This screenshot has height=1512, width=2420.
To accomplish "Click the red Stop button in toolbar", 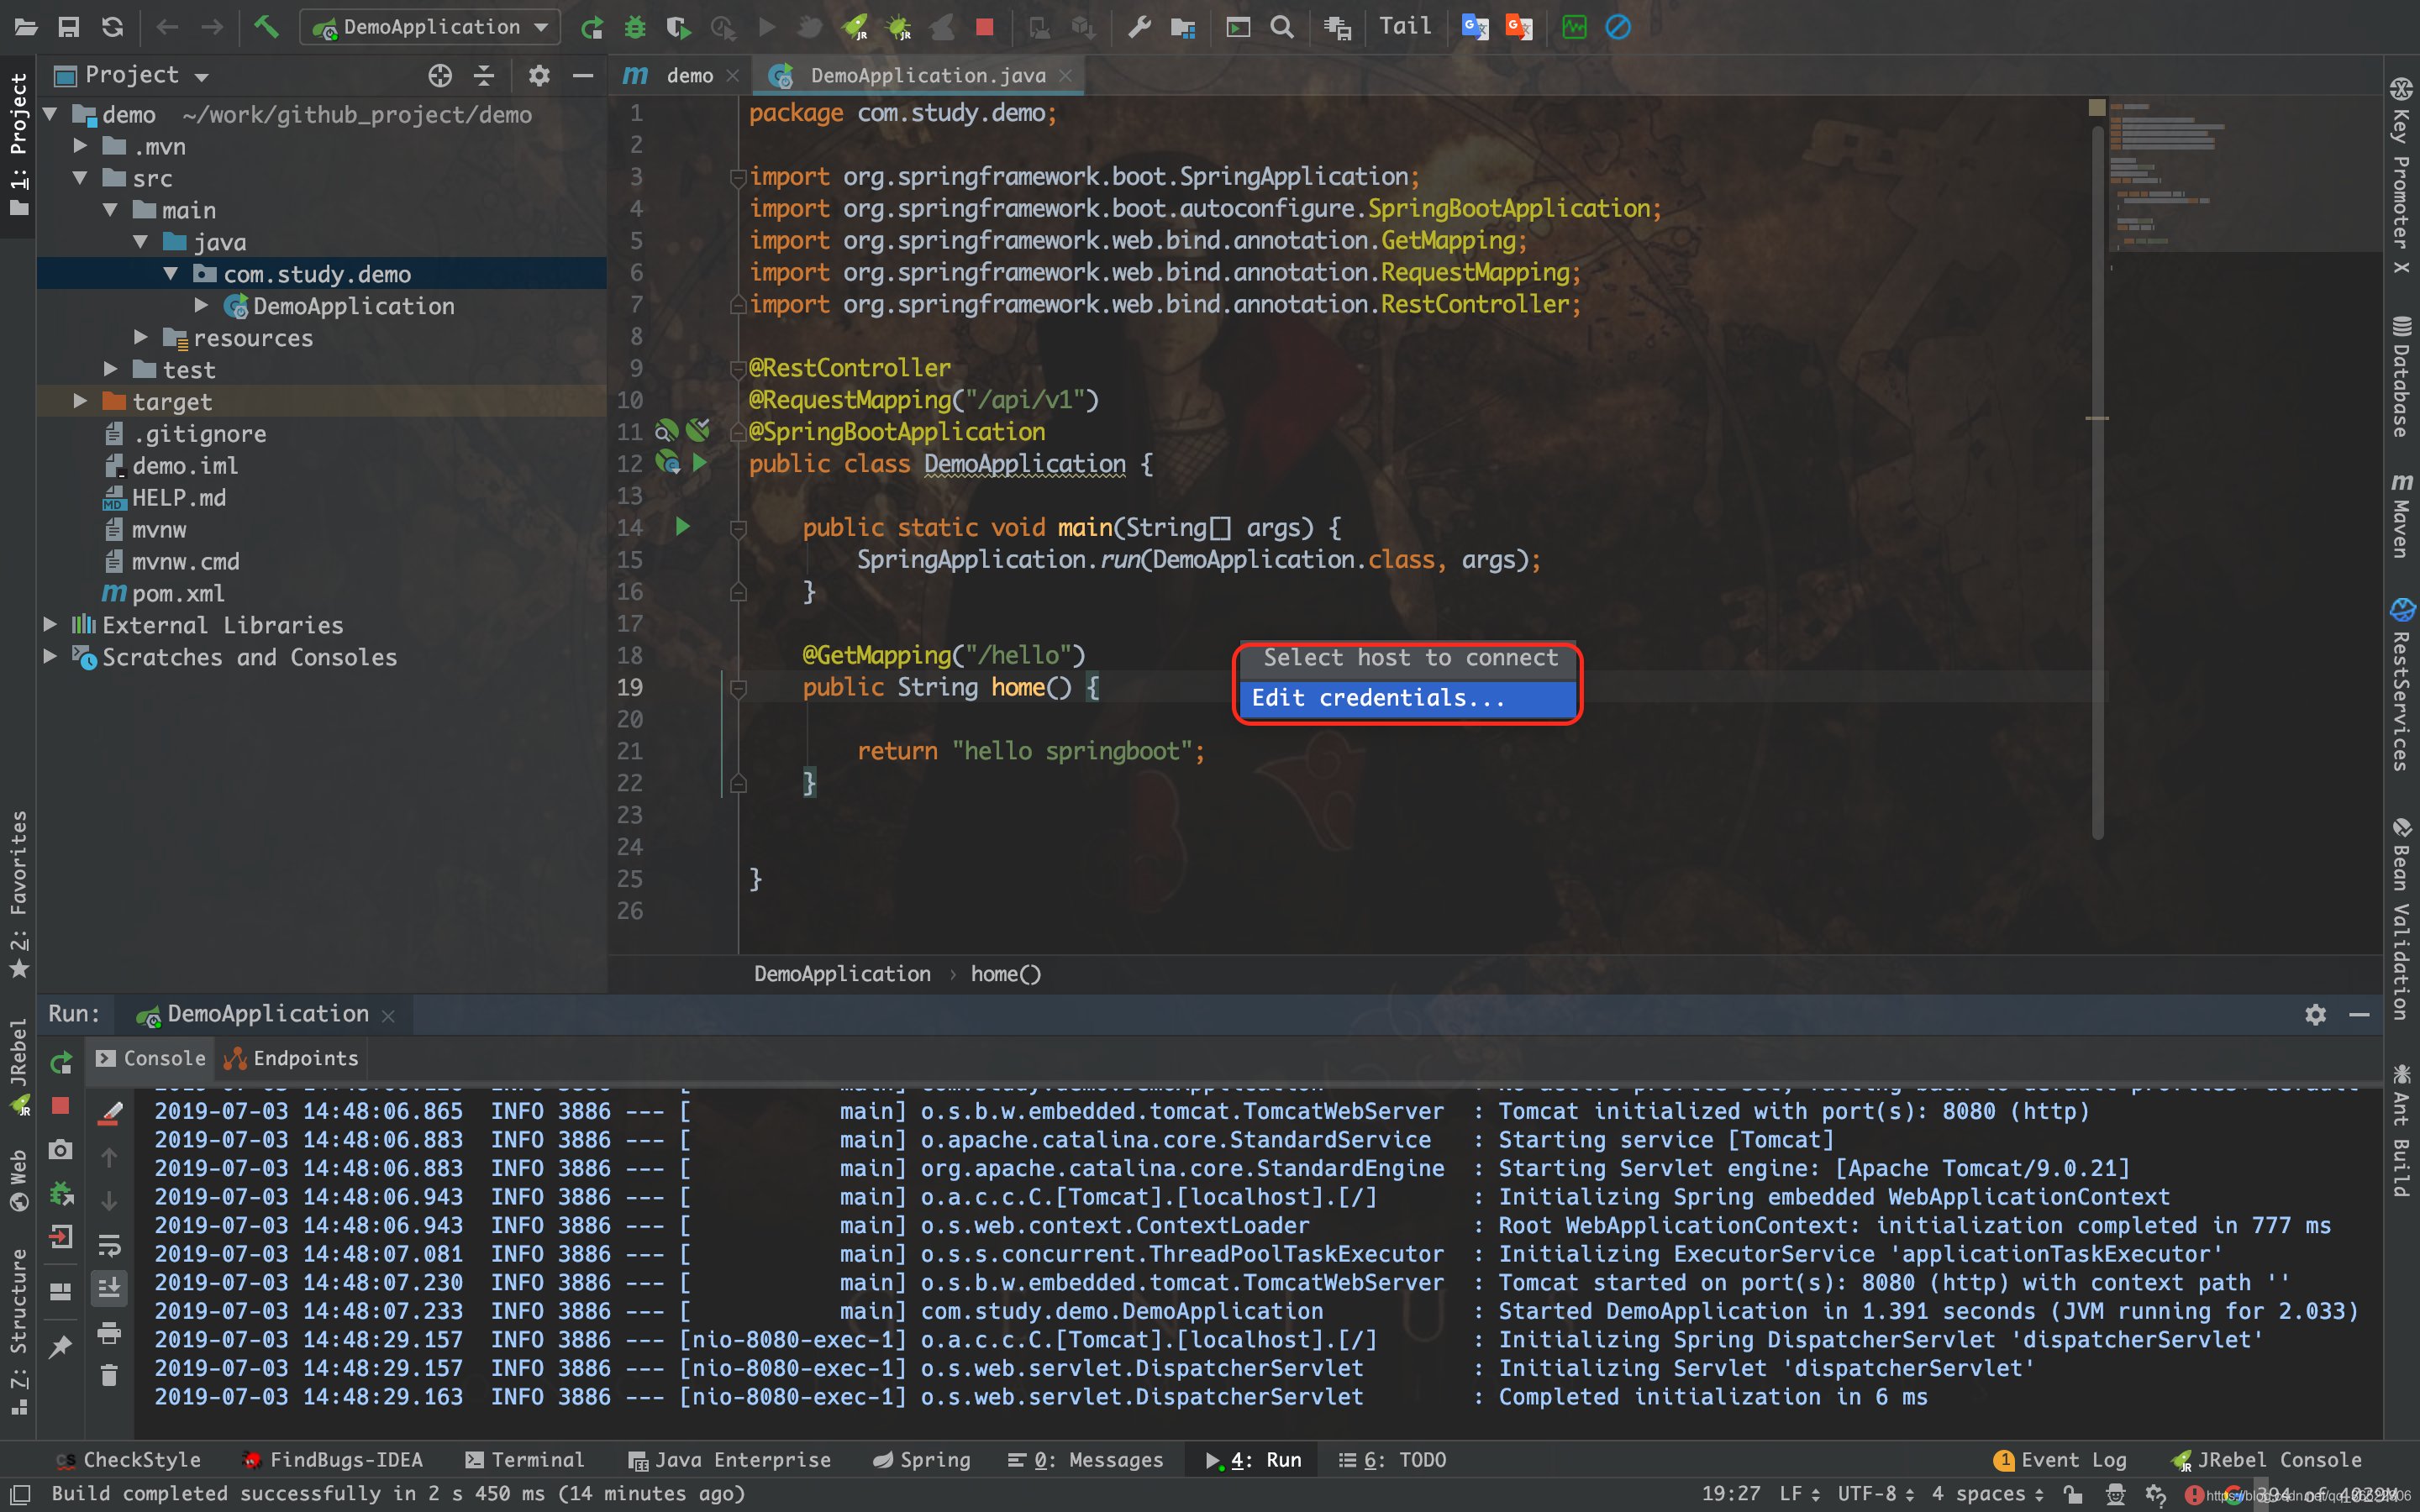I will point(984,27).
